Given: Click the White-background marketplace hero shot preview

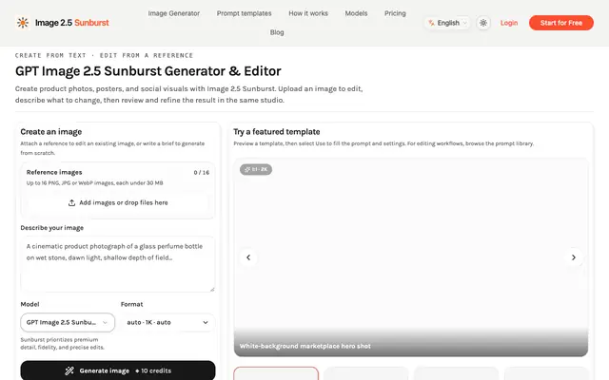Looking at the screenshot, I should click(x=411, y=257).
